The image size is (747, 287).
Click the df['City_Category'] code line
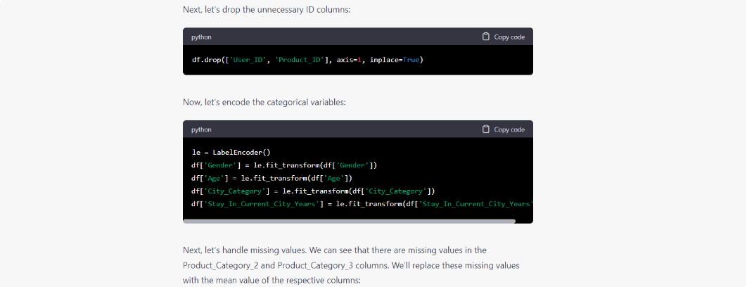(x=314, y=191)
